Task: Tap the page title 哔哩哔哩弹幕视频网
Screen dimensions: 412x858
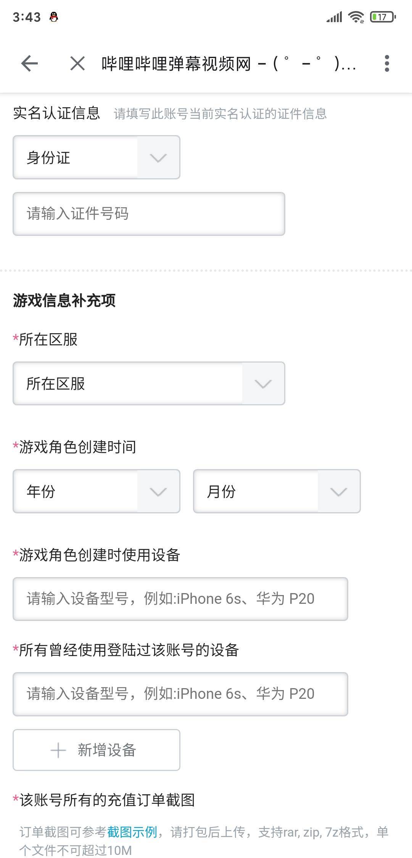Action: tap(176, 64)
